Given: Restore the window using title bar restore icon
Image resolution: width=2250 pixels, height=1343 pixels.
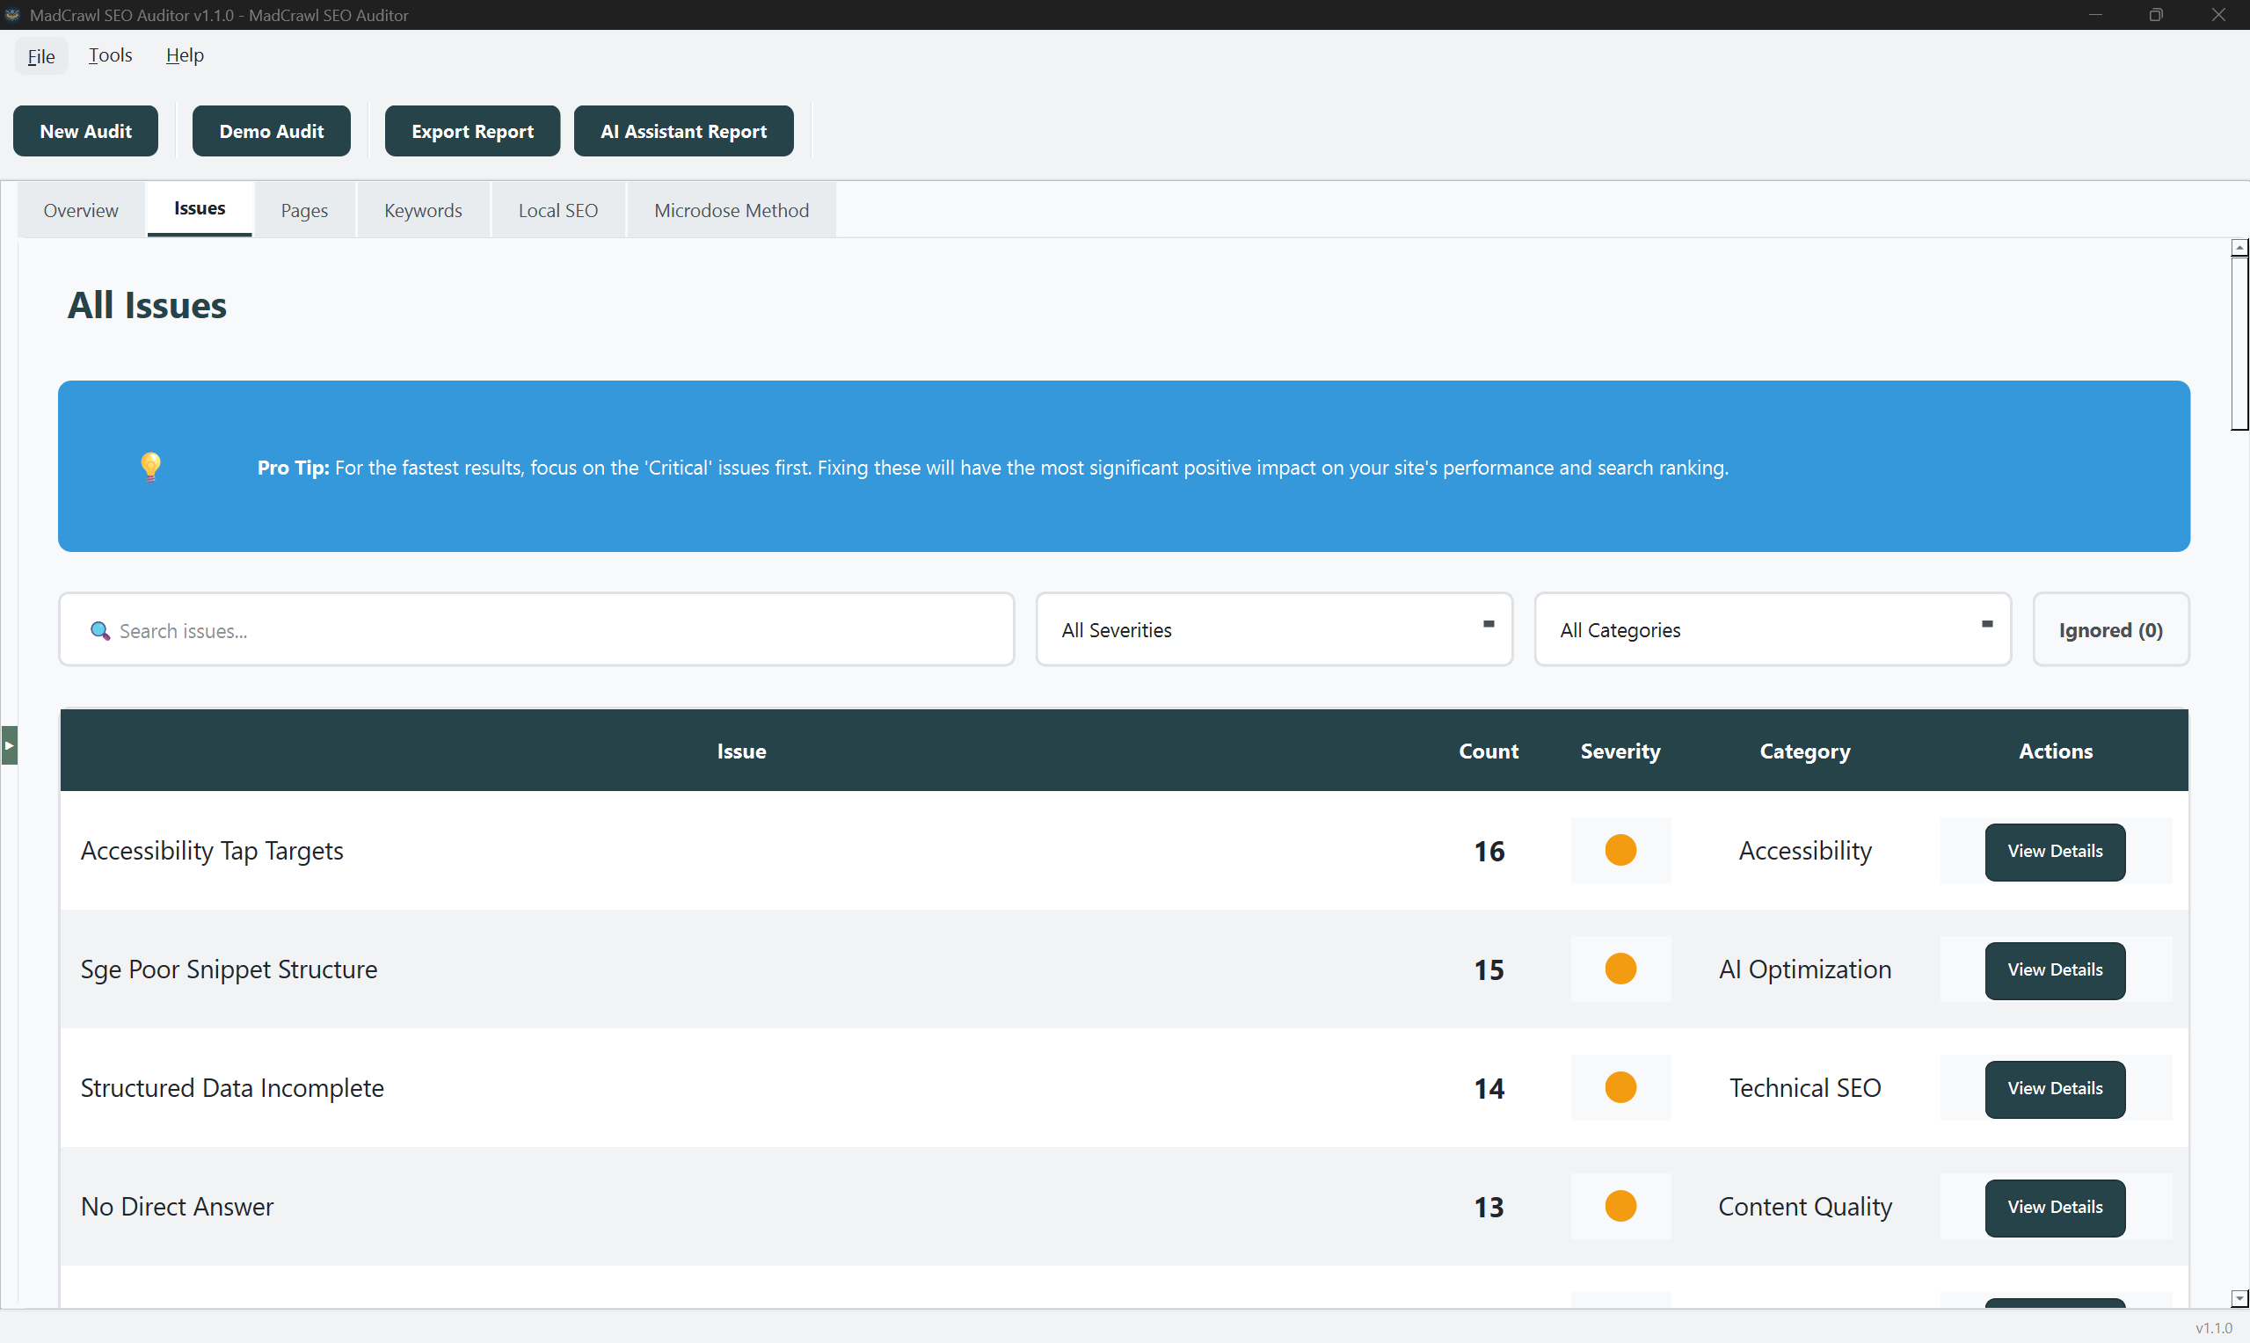Looking at the screenshot, I should pos(2156,14).
